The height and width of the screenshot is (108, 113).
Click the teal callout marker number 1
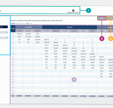coord(88,10)
